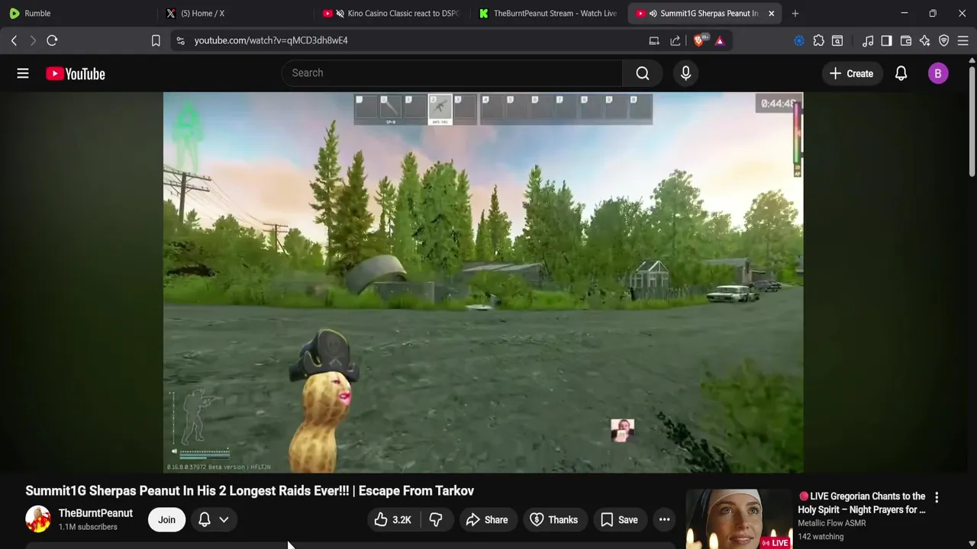Open the Brave Wallet icon
The height and width of the screenshot is (549, 977).
coord(906,40)
